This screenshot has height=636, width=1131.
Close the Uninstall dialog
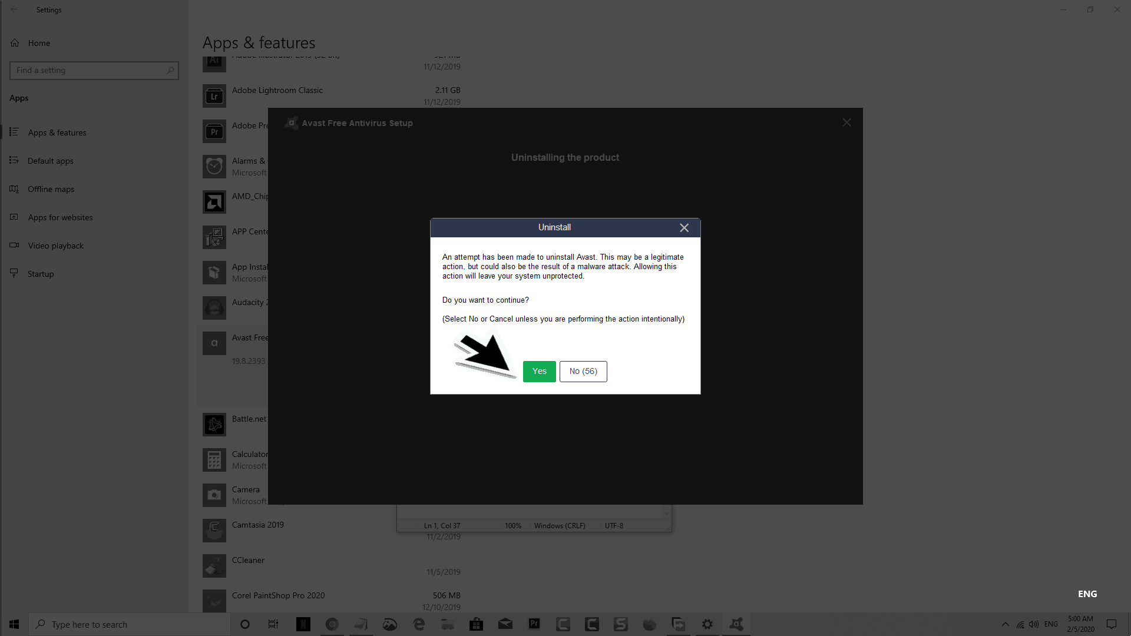click(x=684, y=228)
